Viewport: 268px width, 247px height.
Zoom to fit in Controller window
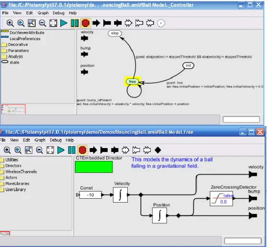coord(32,23)
